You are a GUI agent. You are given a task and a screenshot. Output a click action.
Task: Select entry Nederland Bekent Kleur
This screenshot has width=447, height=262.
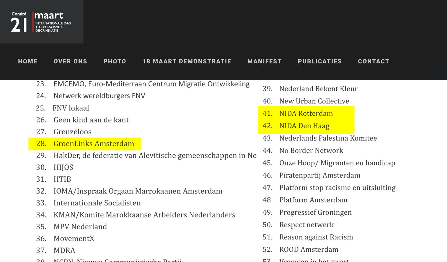pos(310,89)
